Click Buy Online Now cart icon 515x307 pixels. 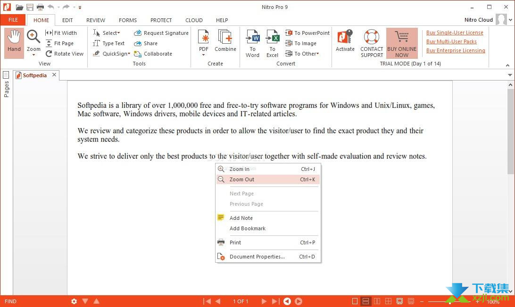(x=402, y=43)
